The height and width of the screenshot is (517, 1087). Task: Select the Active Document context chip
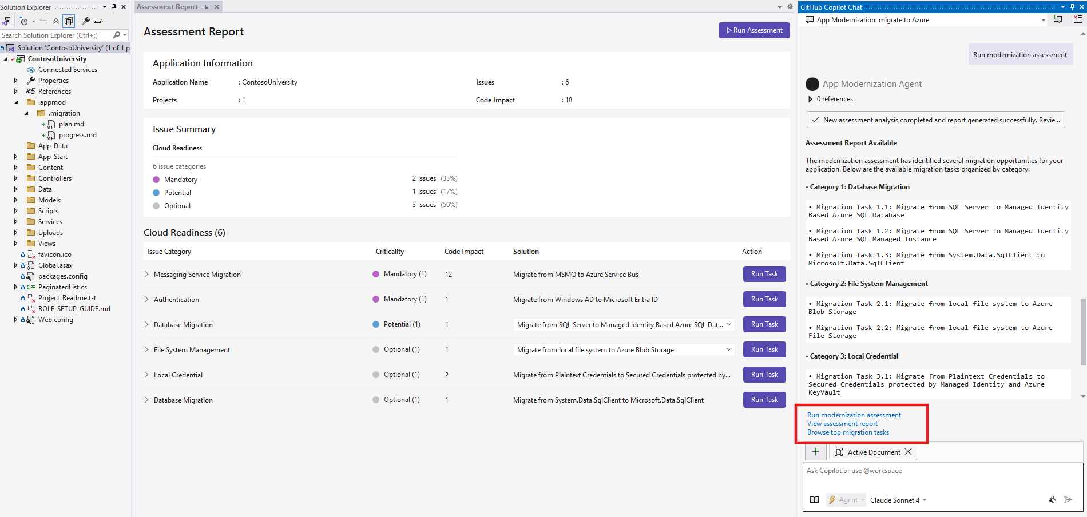[x=872, y=452]
